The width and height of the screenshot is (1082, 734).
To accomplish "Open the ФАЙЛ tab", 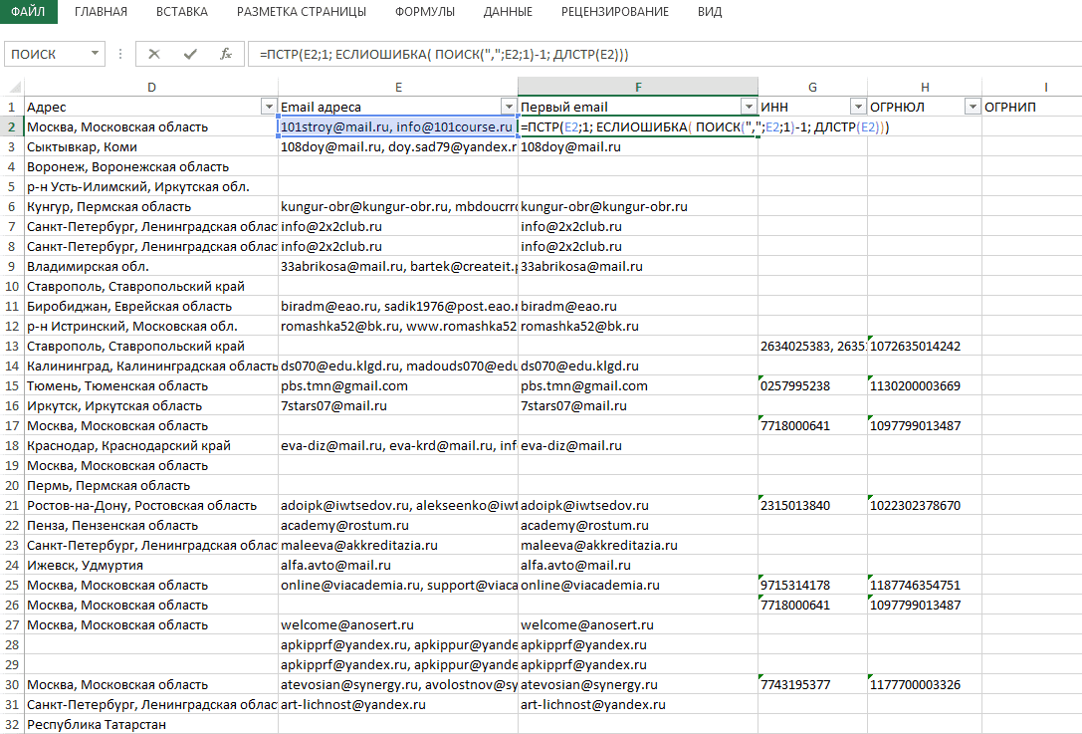I will click(28, 12).
